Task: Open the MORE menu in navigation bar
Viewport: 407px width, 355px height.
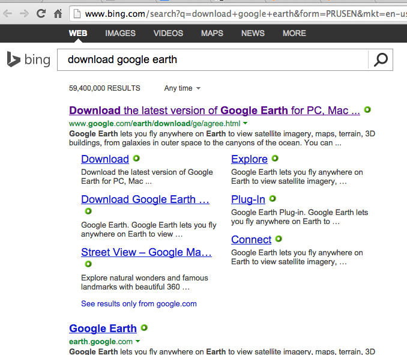Action: (x=294, y=33)
